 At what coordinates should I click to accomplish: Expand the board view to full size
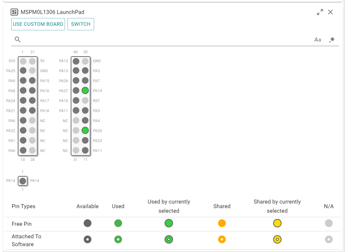[320, 12]
